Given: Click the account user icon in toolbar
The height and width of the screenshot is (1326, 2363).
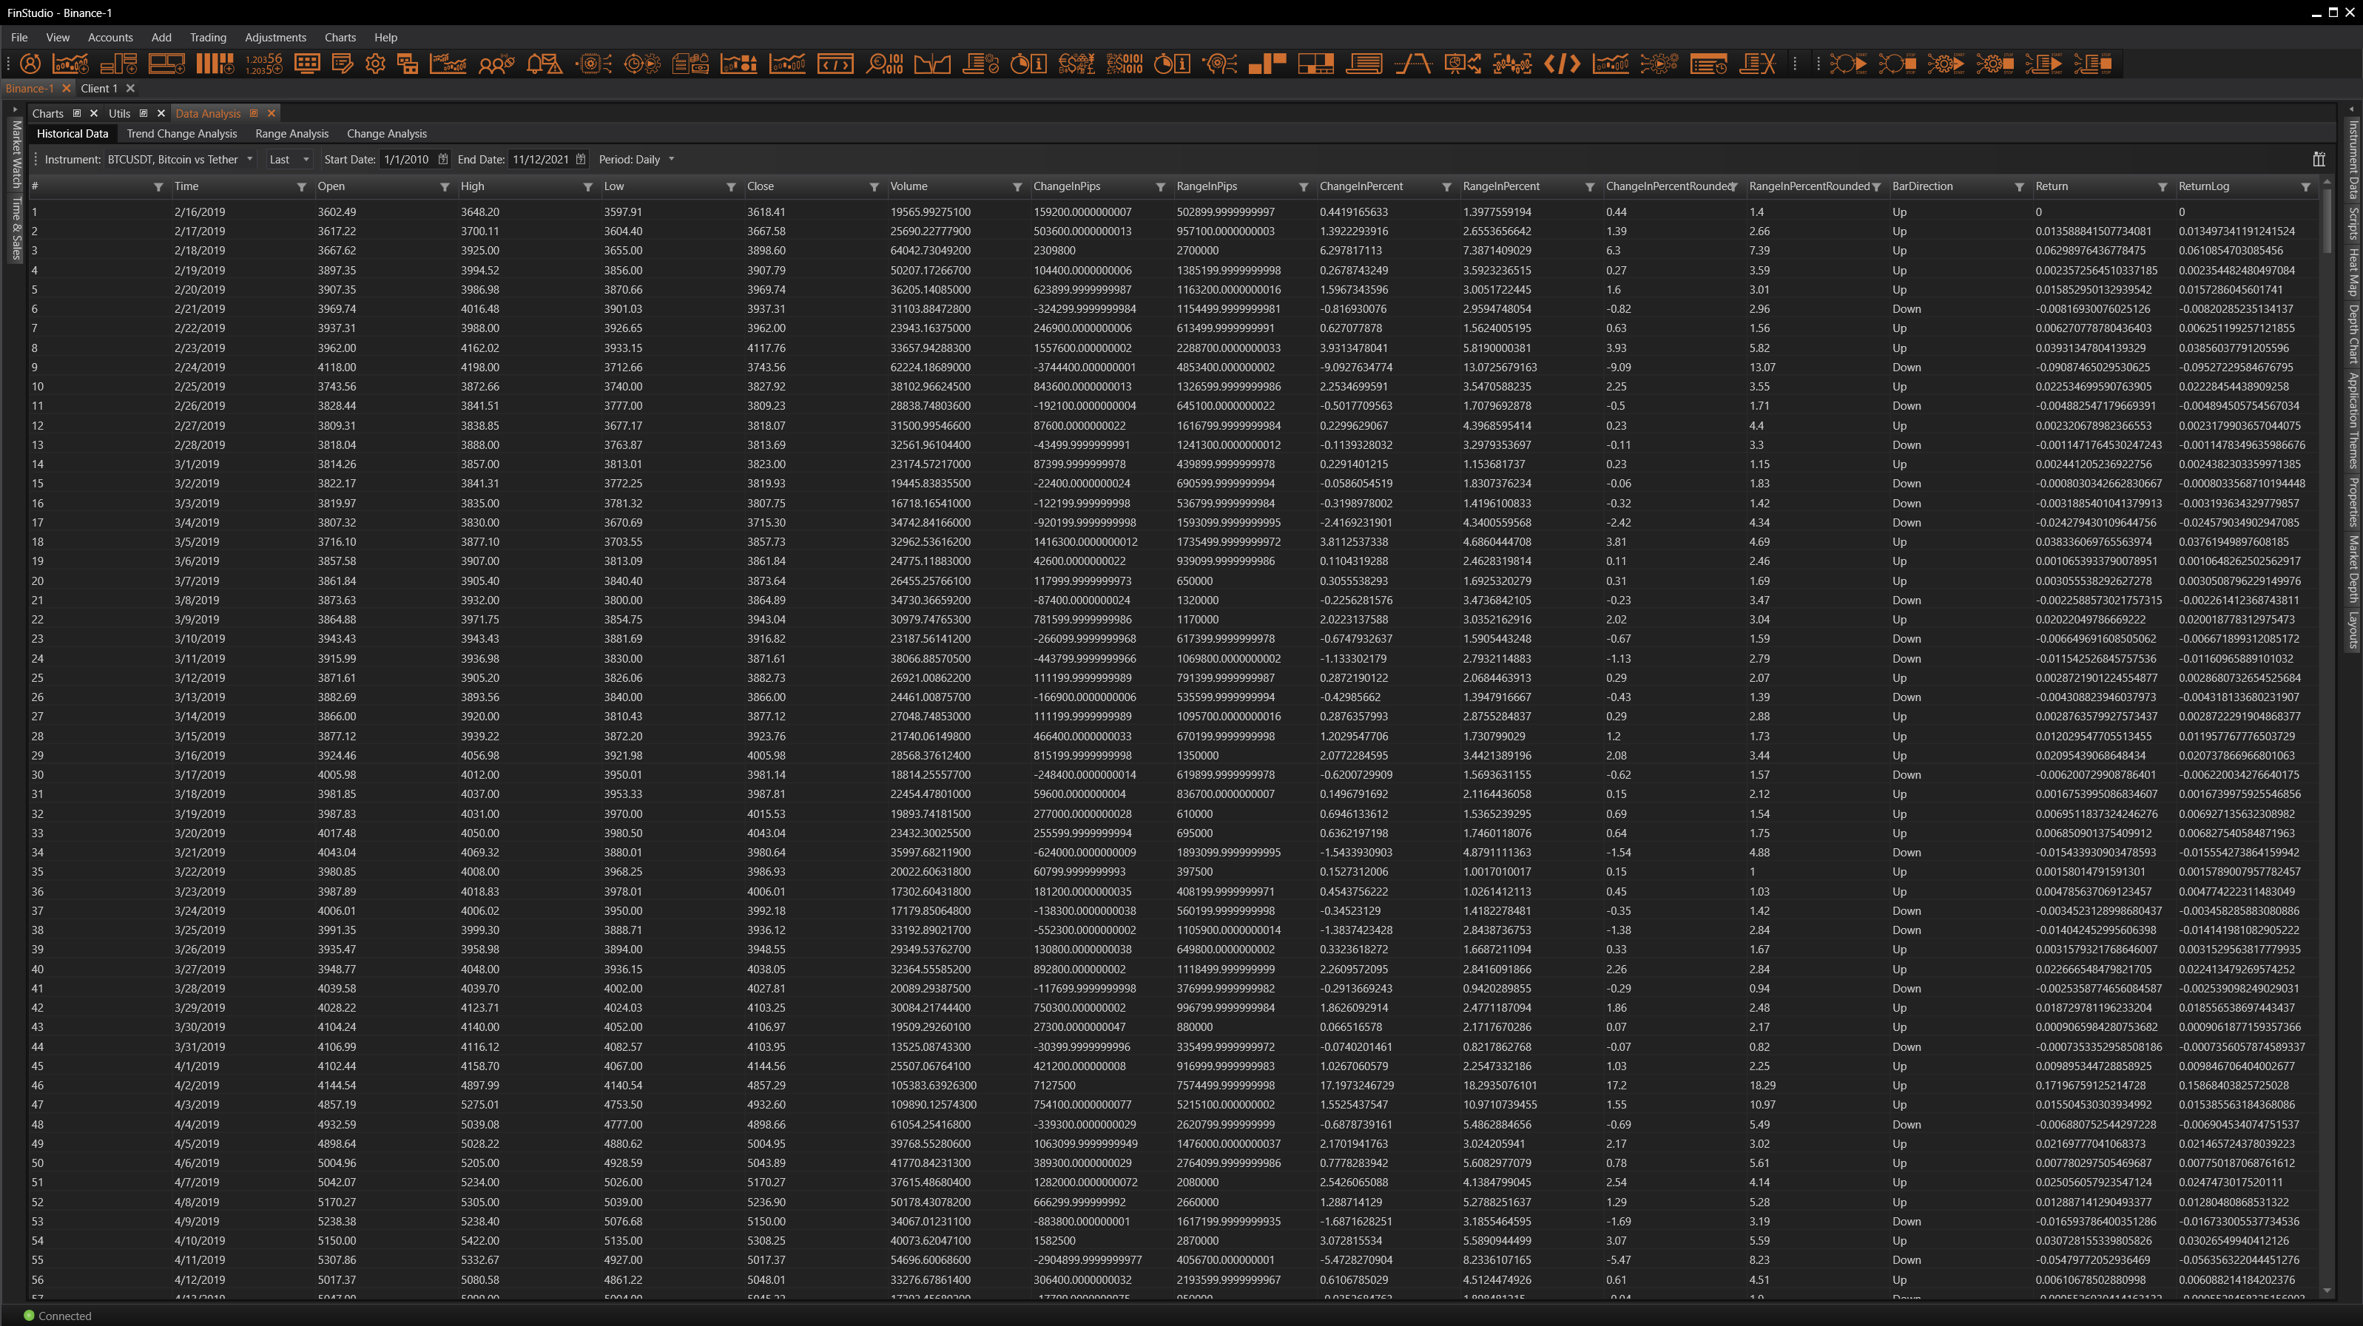Looking at the screenshot, I should click(30, 64).
